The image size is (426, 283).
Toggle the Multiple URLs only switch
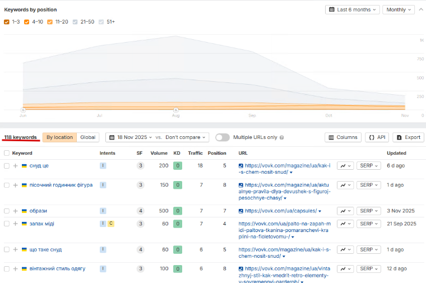point(223,137)
